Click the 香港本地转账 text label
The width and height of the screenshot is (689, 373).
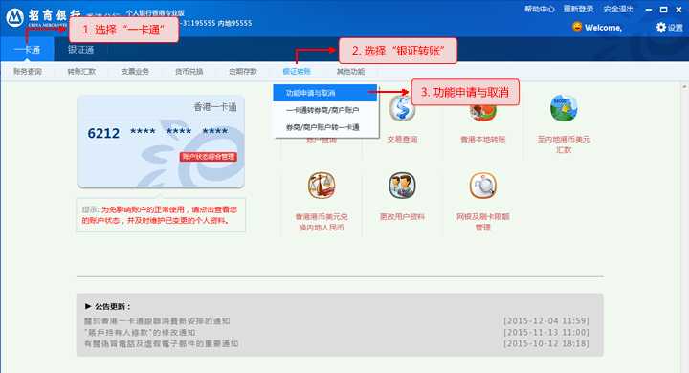482,140
